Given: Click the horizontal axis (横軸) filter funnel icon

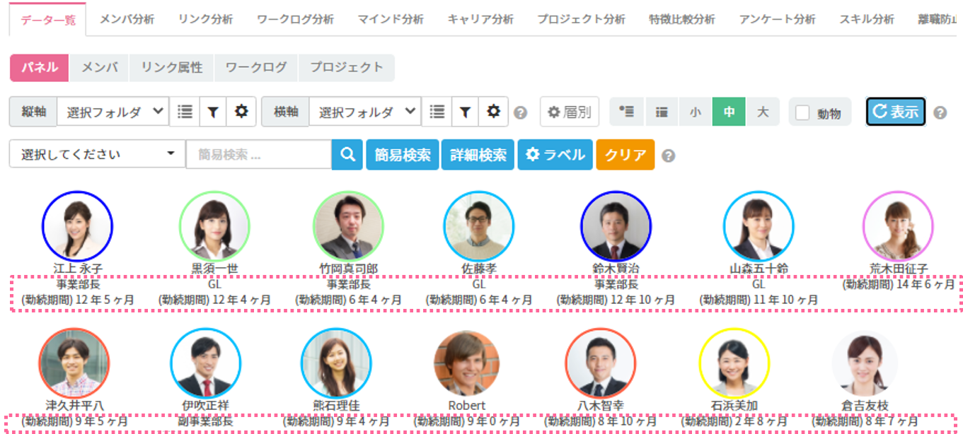Looking at the screenshot, I should point(465,112).
